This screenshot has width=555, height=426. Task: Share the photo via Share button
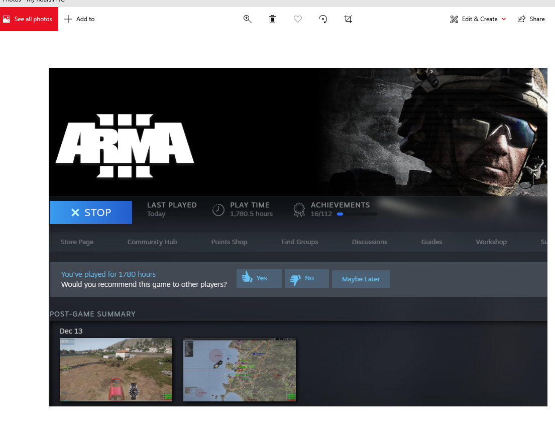(x=531, y=19)
